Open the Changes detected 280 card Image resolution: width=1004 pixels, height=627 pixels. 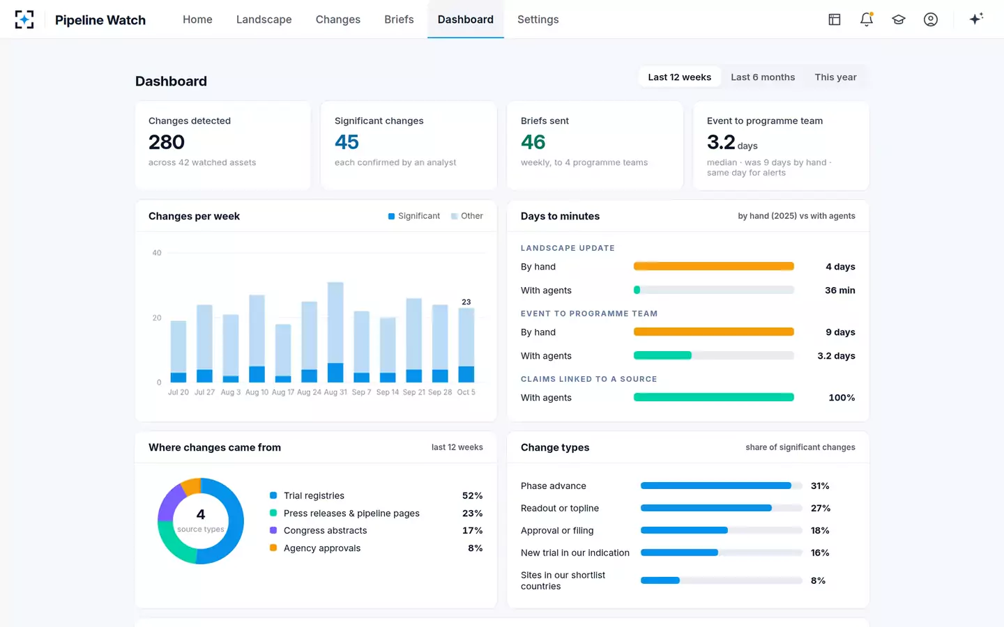223,146
